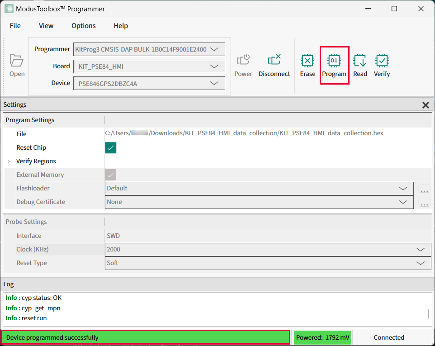The width and height of the screenshot is (435, 346).
Task: Expand the Verify Regions row
Action: pyautogui.click(x=9, y=161)
